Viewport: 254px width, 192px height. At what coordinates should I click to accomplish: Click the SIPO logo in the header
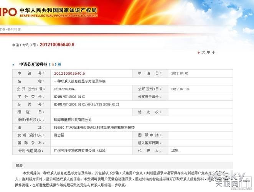tap(8, 12)
